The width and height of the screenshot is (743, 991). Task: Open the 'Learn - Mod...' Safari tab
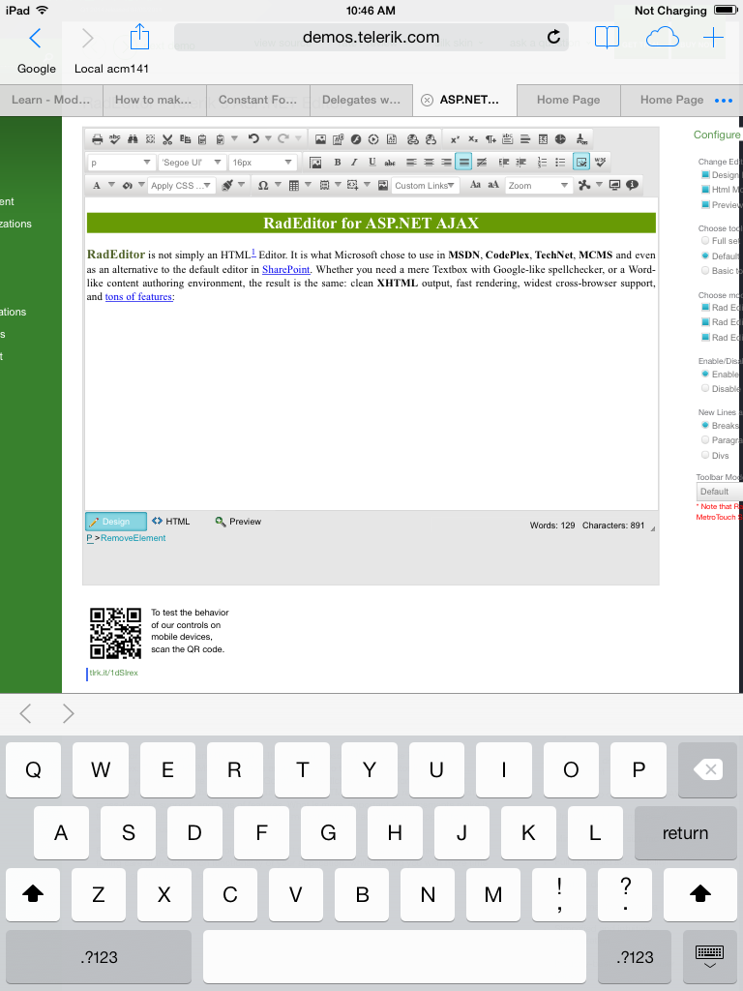click(50, 100)
